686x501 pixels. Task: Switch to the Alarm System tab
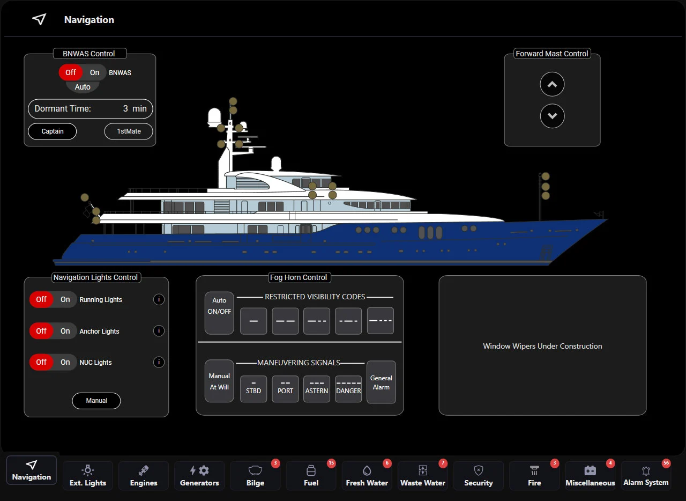[646, 476]
